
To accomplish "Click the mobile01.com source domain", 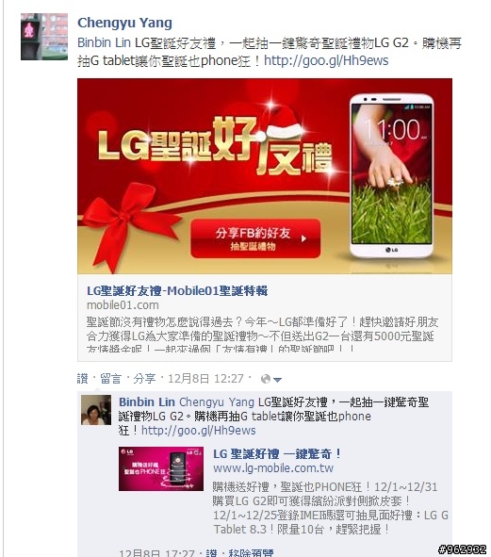I will coord(123,305).
